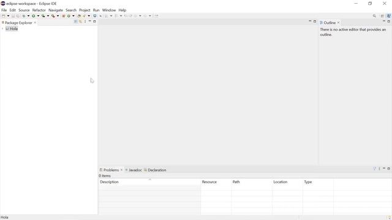Open the File menu

pyautogui.click(x=4, y=10)
